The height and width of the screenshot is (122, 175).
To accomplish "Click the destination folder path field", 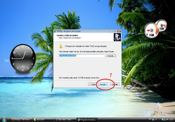I will [81, 56].
